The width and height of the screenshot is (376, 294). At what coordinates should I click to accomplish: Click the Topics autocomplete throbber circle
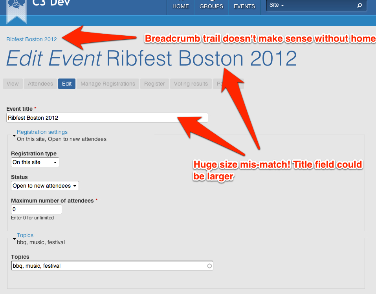209,266
